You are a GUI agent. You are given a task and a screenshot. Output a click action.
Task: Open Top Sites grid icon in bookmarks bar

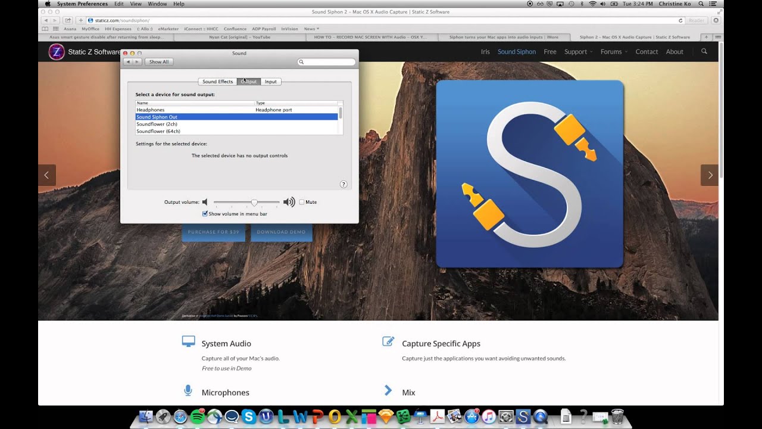click(56, 29)
